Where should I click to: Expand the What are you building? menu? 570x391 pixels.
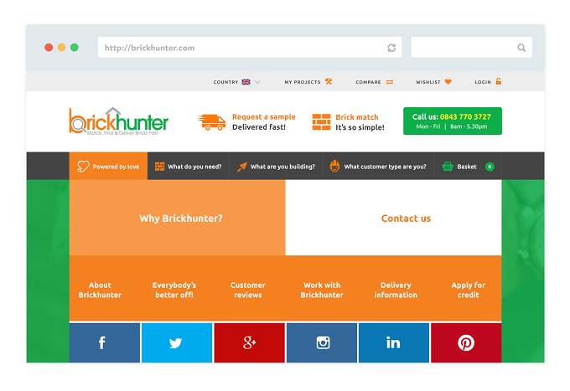click(276, 167)
